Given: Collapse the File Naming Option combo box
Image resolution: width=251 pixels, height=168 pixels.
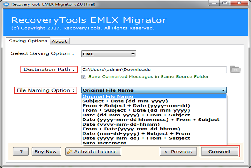Looking at the screenshot, I should tap(154, 90).
